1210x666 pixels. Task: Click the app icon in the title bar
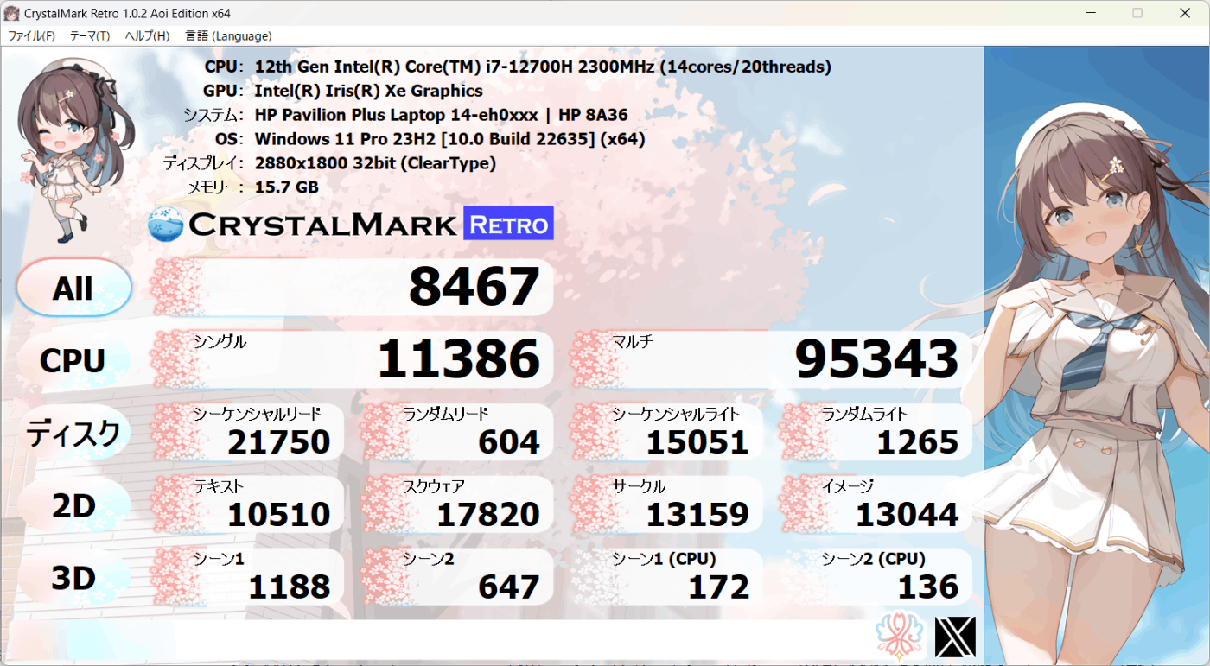point(13,13)
